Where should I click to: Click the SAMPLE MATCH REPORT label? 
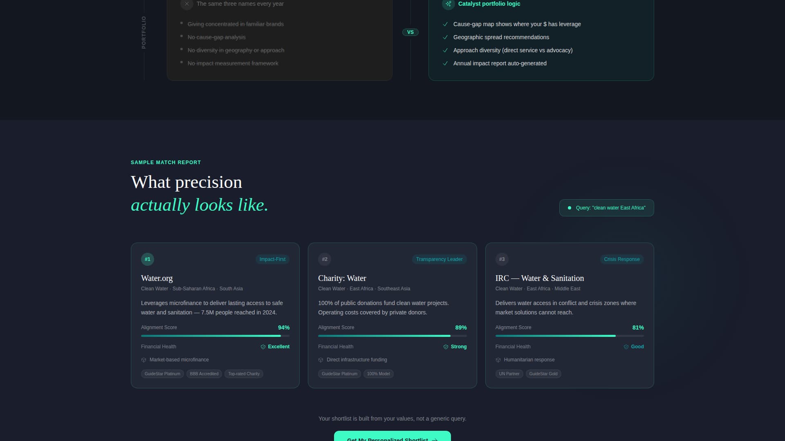166,163
